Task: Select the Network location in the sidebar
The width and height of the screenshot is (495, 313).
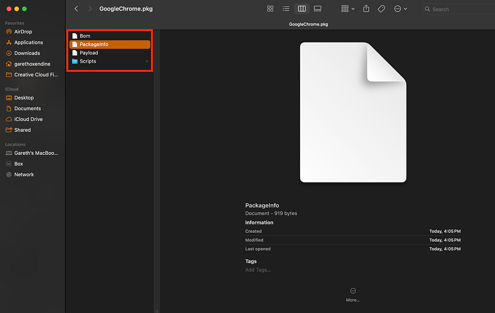Action: tap(24, 174)
